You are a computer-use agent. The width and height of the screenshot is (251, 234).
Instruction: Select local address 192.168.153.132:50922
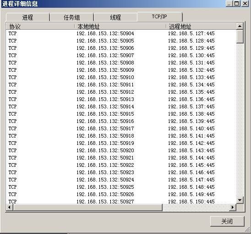point(105,165)
